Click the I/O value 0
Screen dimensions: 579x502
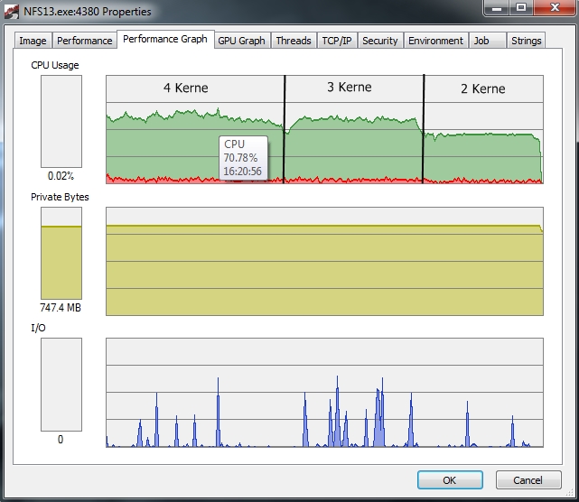coord(61,439)
